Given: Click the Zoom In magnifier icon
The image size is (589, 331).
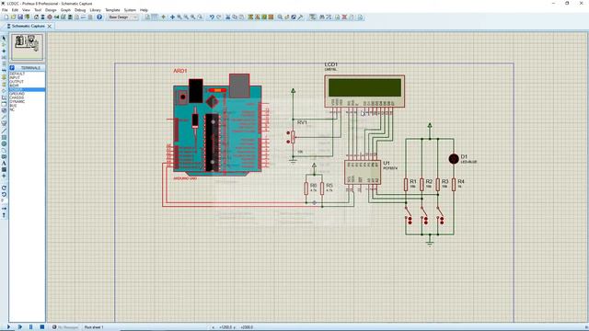Looking at the screenshot, I should [179, 17].
